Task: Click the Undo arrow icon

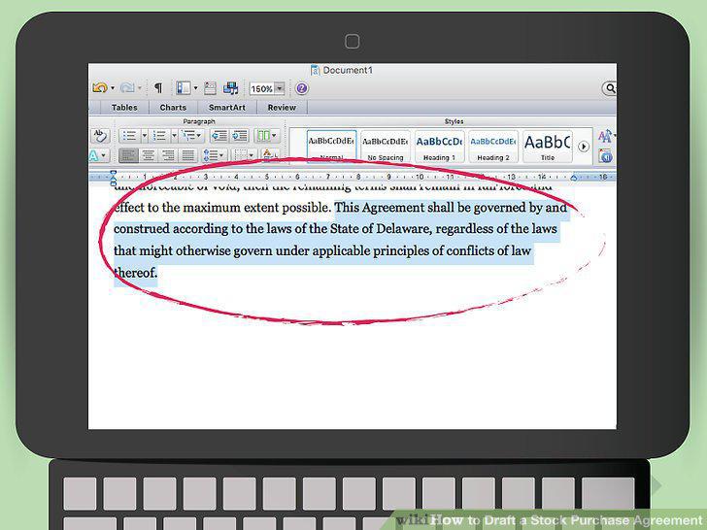Action: 100,88
